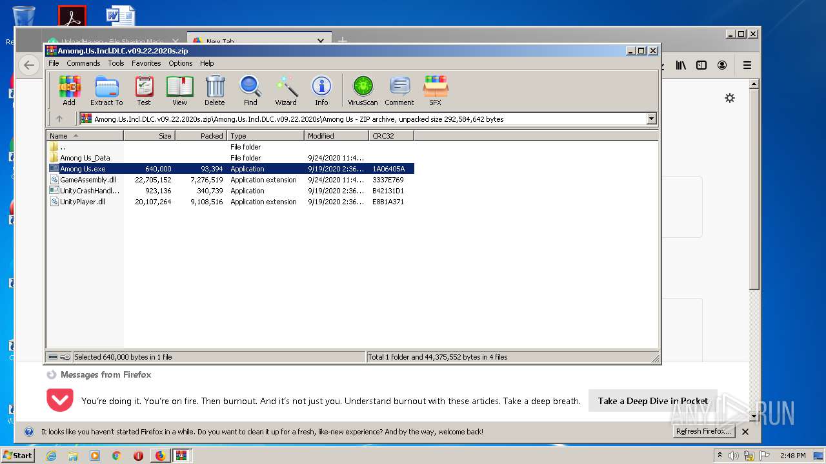Click the Delete trash bin icon
Viewport: 826px width, 464px height.
click(x=215, y=91)
